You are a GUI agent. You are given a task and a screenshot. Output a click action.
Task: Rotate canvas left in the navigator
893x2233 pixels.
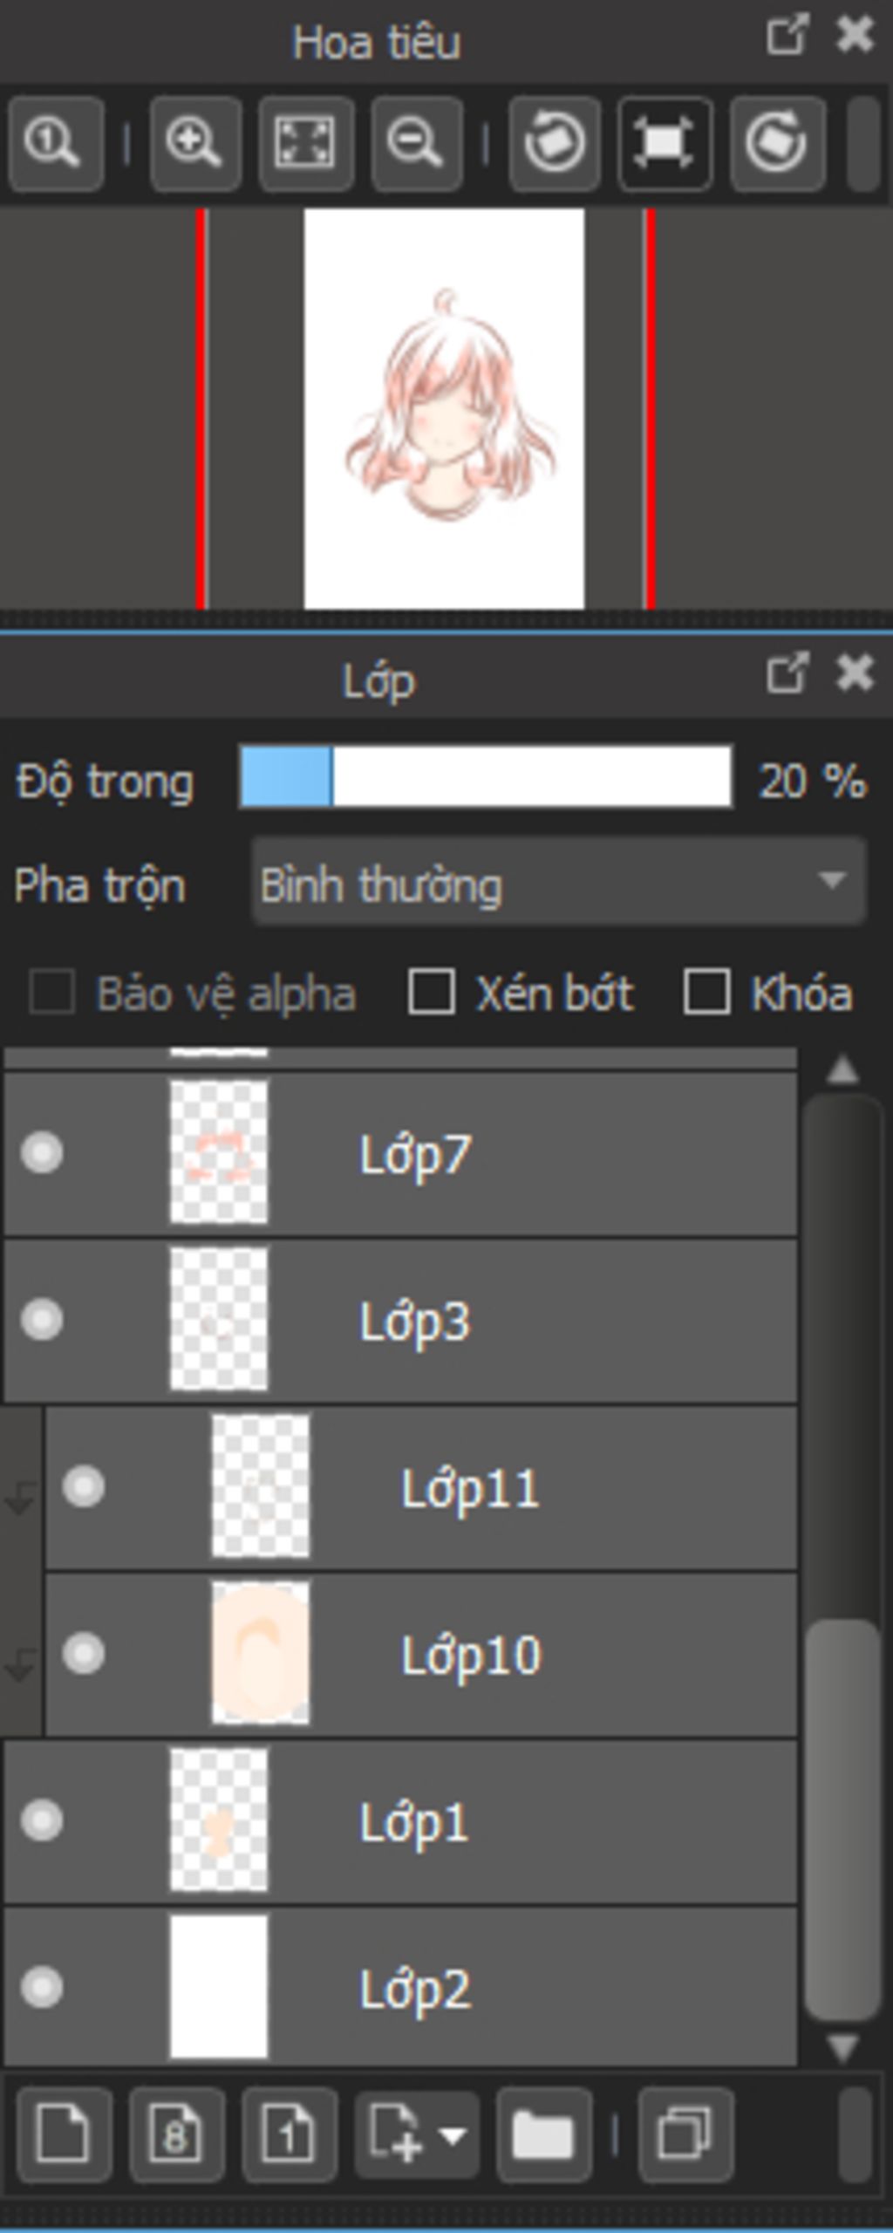point(555,143)
